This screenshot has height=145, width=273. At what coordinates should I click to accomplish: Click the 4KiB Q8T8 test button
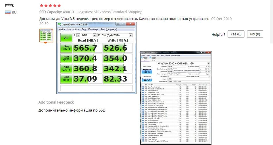point(66,58)
